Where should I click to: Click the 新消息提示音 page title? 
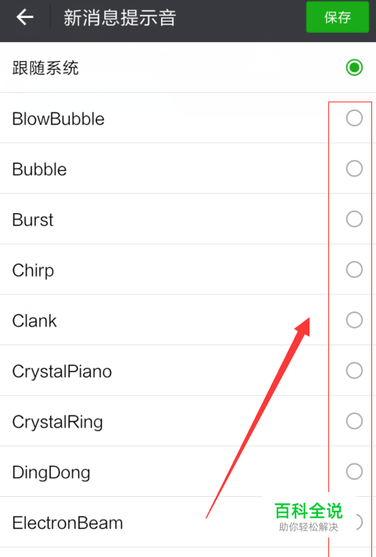pos(120,18)
